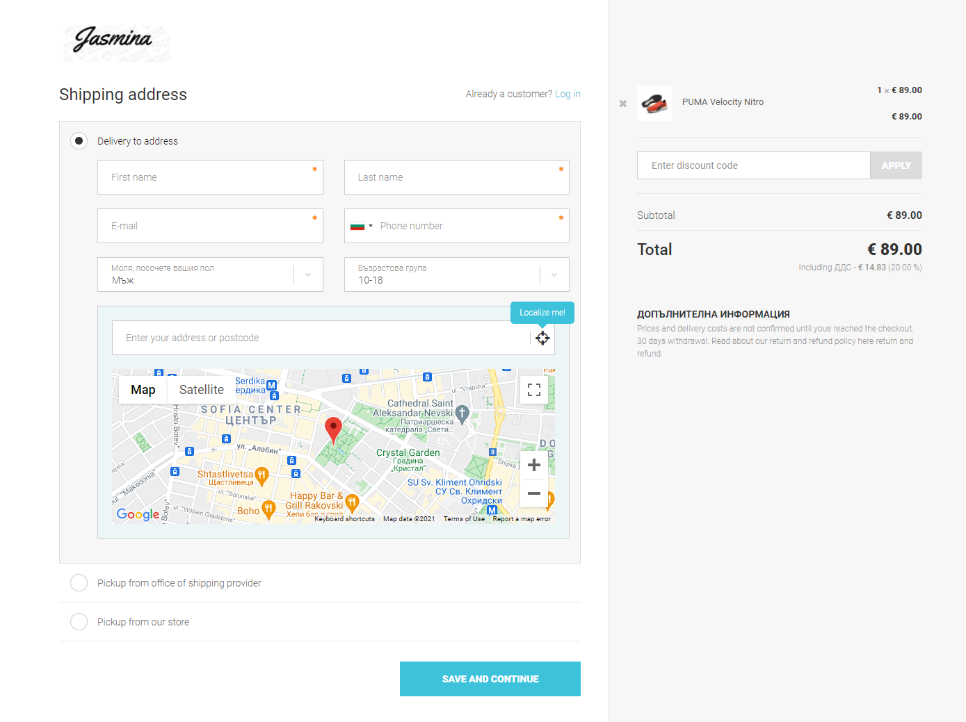Select Delivery to address option
This screenshot has width=966, height=722.
[x=79, y=141]
